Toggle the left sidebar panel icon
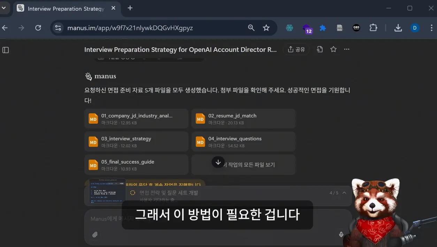 pos(6,50)
